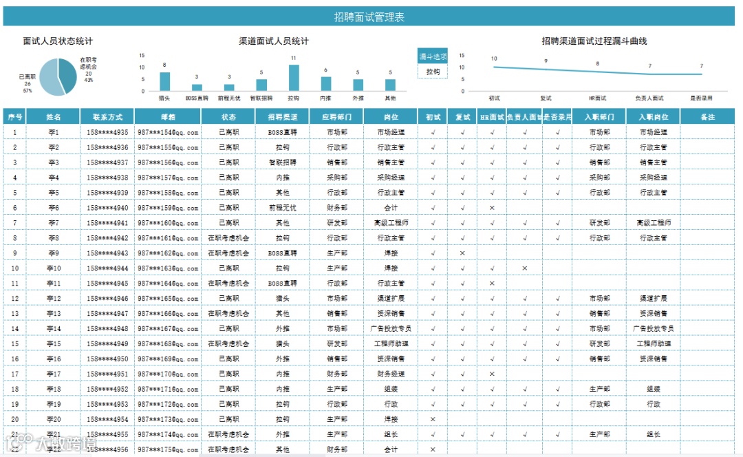The width and height of the screenshot is (743, 457).
Task: Select the 入职部门 column header
Action: click(x=599, y=116)
